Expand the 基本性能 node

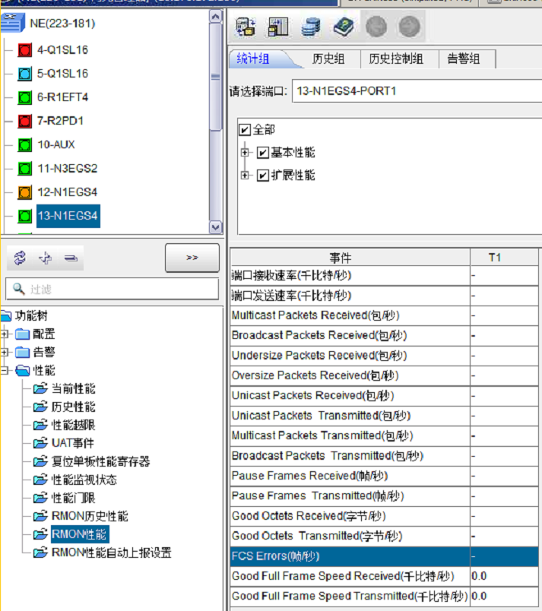(245, 152)
